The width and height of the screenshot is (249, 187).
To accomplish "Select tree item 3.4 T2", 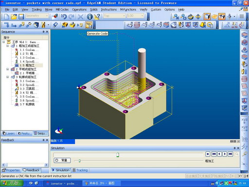I will click(26, 93).
